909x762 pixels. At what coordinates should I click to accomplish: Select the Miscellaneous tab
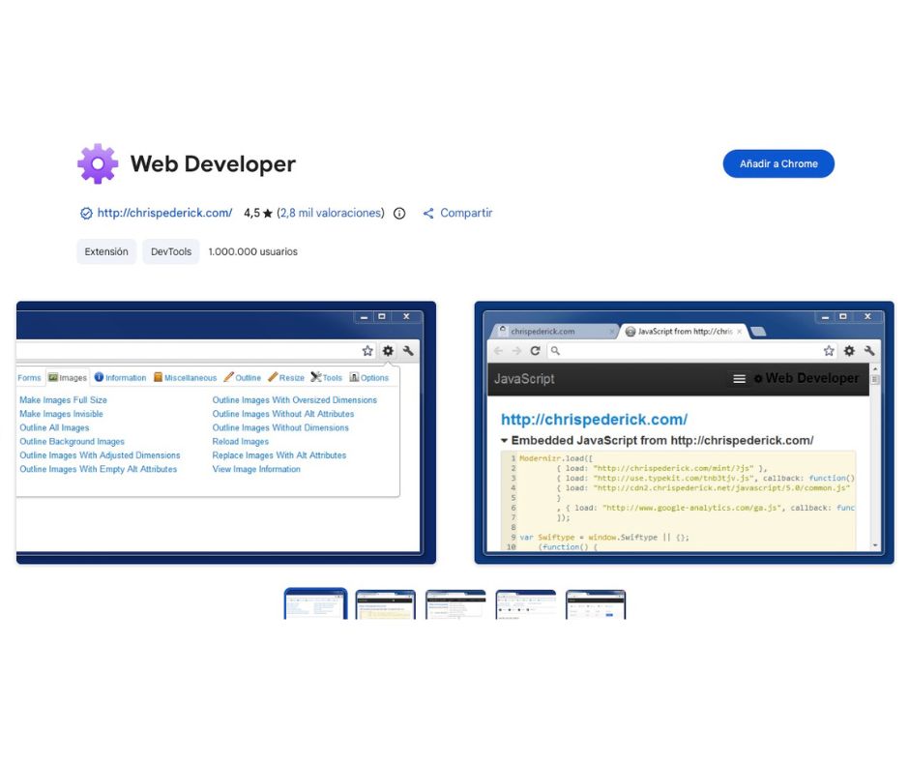[x=187, y=377]
